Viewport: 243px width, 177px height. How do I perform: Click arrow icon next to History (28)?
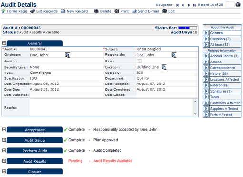pyautogui.click(x=206, y=73)
